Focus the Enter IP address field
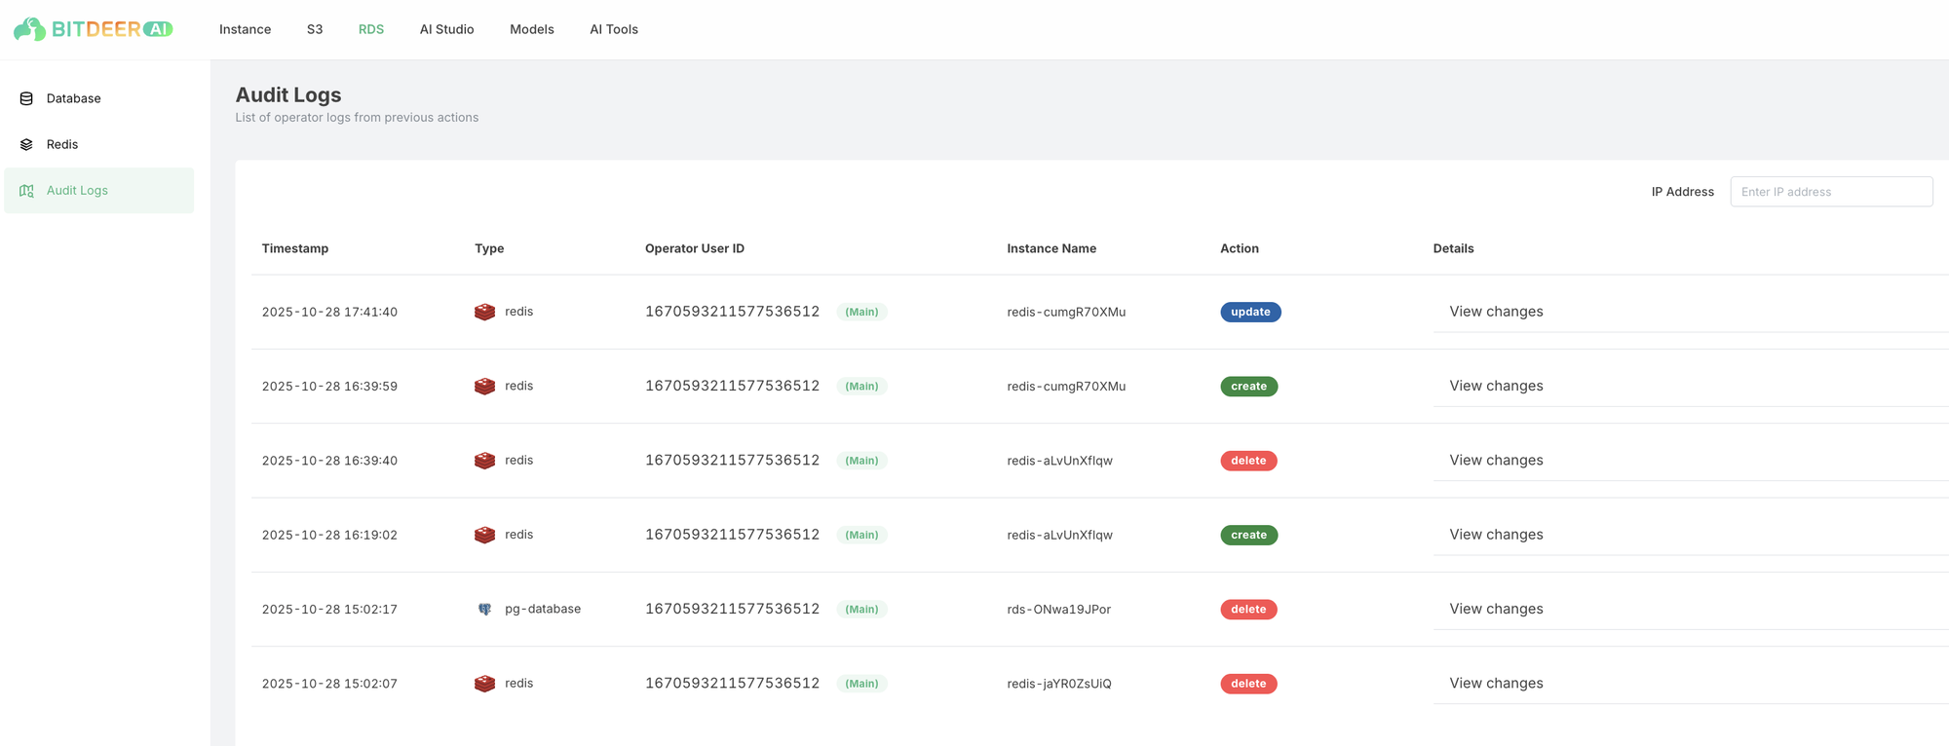1949x746 pixels. pos(1831,192)
